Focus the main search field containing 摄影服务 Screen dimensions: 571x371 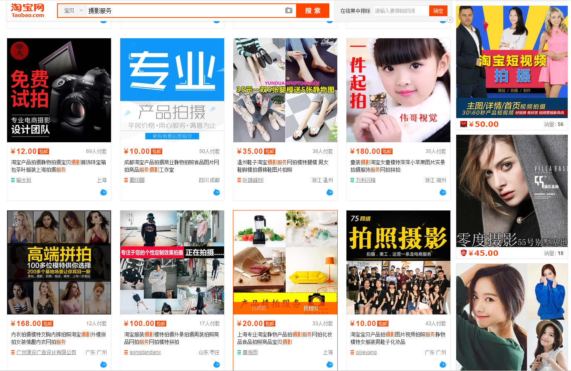(185, 10)
